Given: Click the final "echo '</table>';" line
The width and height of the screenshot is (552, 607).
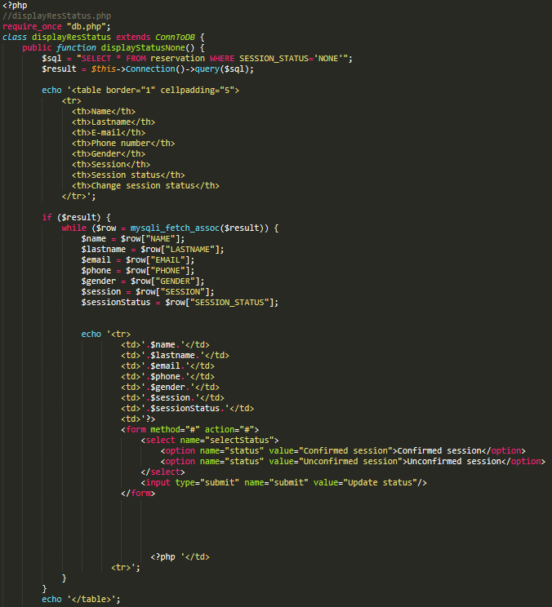Looking at the screenshot, I should 82,600.
